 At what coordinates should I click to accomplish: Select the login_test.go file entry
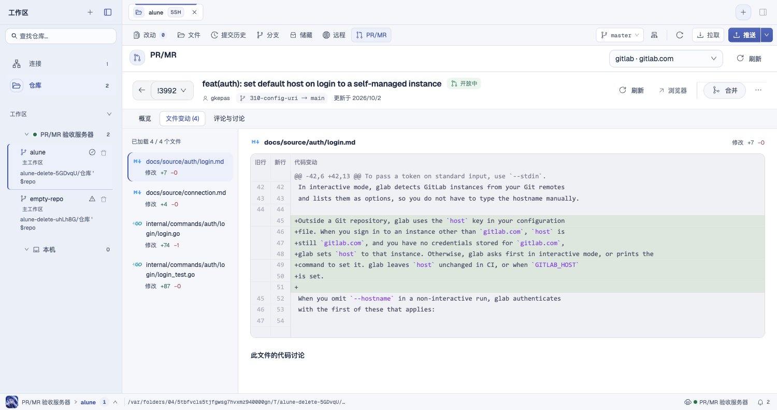click(x=180, y=275)
